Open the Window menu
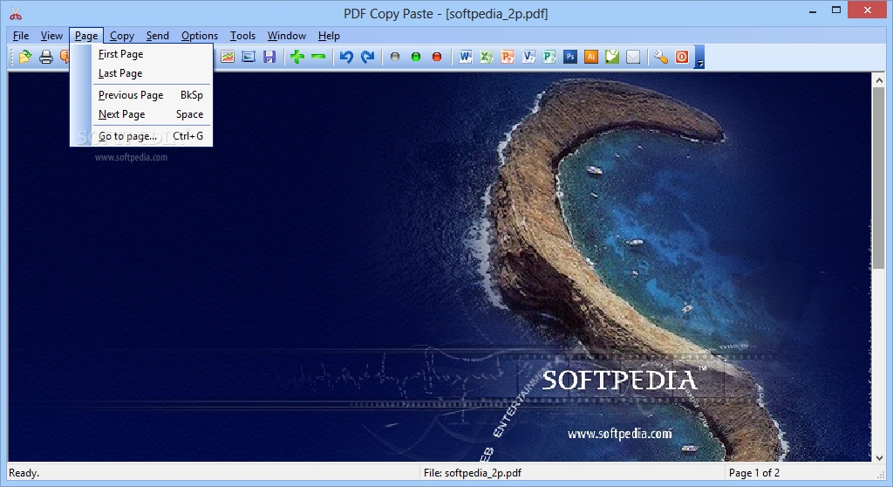 (286, 36)
